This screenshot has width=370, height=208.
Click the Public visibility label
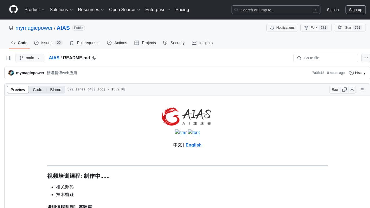tap(79, 28)
